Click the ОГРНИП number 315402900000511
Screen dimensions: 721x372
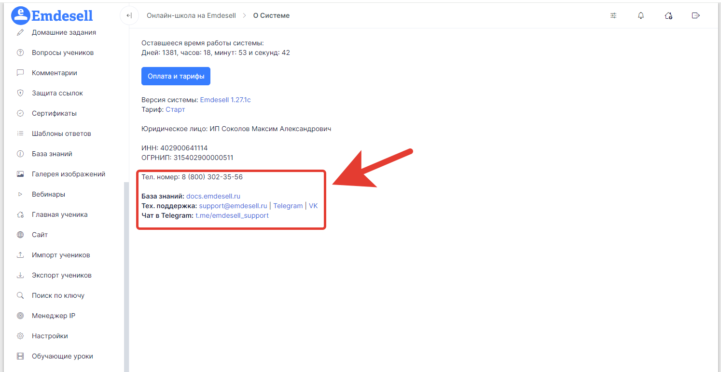point(203,158)
